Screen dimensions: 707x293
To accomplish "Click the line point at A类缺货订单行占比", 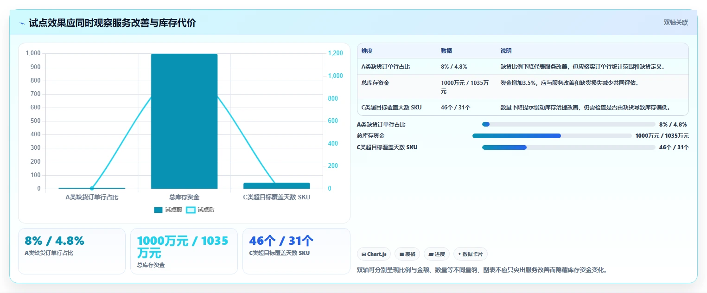I will pyautogui.click(x=92, y=188).
